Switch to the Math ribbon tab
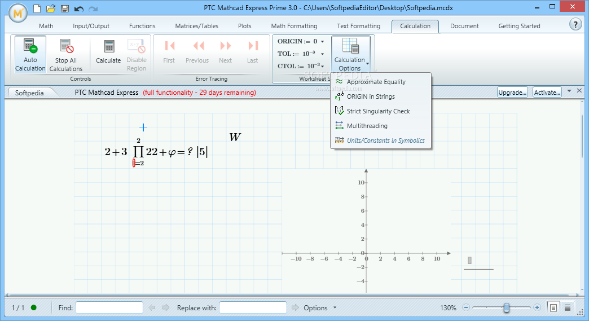The height and width of the screenshot is (321, 589). point(46,26)
